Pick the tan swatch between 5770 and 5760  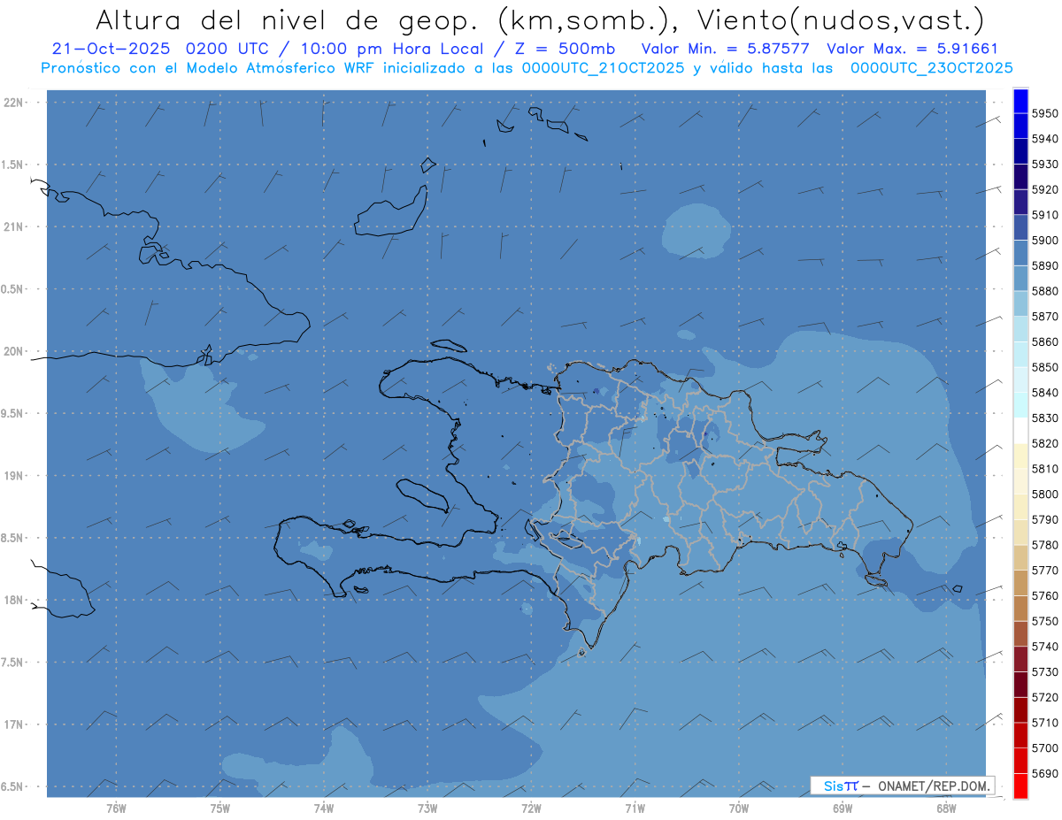(1020, 582)
